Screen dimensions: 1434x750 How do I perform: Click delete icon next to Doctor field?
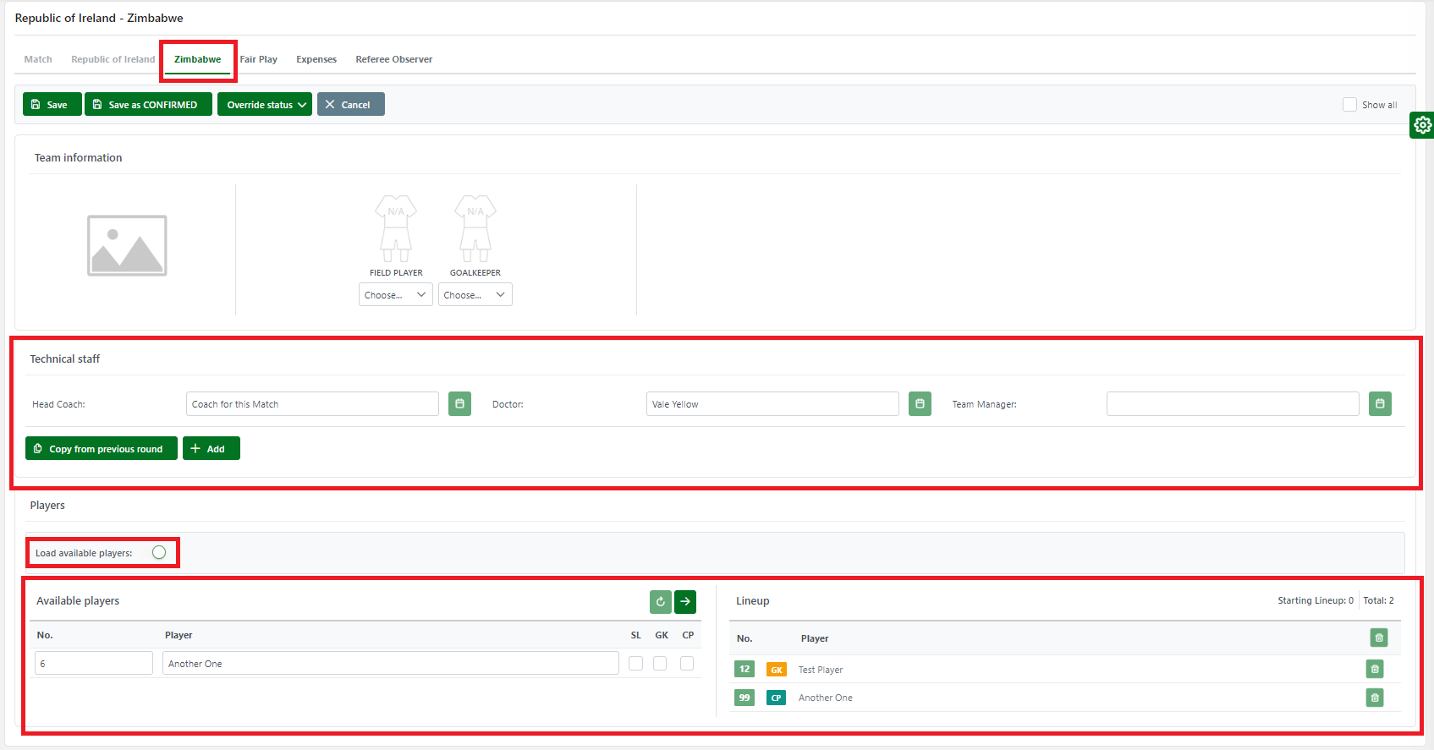(x=920, y=404)
